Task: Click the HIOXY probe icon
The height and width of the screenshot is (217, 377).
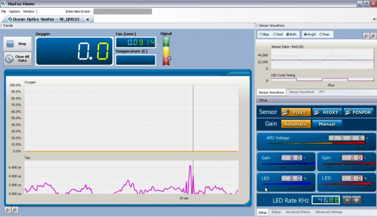Action: [317, 112]
